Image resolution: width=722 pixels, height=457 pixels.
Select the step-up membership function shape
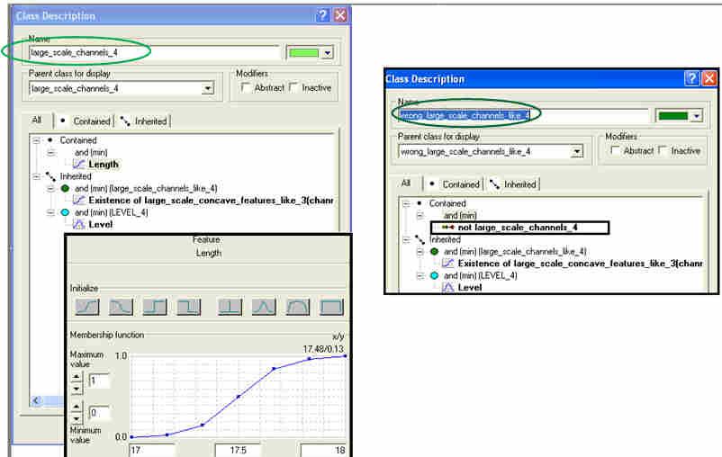pos(155,307)
